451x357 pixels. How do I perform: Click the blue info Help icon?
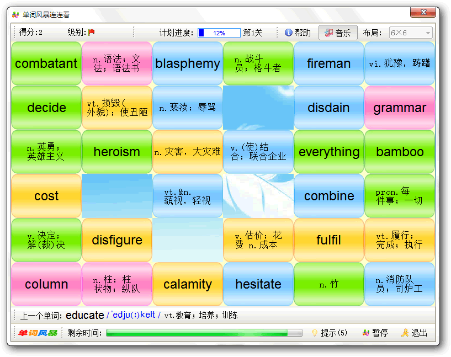[288, 33]
